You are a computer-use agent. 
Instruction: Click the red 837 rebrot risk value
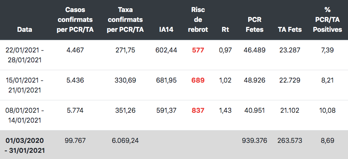[198, 110]
